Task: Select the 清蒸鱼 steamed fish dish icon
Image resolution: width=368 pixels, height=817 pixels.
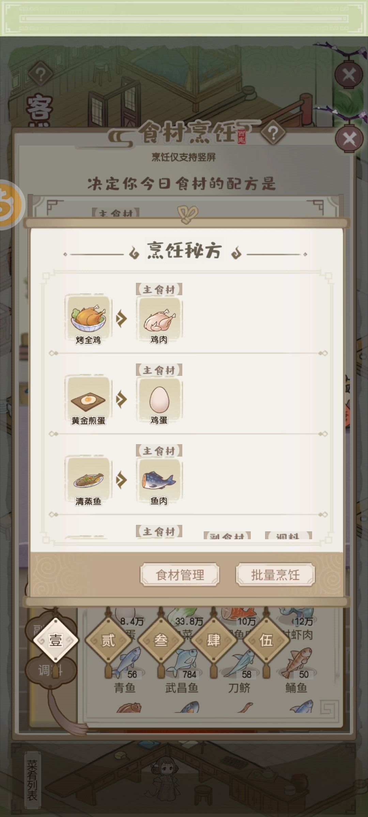Action: pyautogui.click(x=88, y=480)
